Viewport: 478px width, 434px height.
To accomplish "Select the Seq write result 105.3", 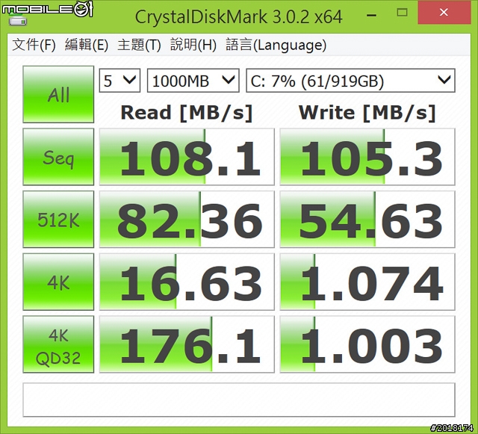I will pos(367,157).
